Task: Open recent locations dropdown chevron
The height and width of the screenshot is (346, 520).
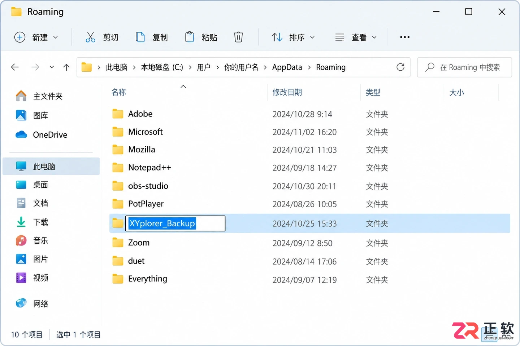Action: pyautogui.click(x=52, y=67)
